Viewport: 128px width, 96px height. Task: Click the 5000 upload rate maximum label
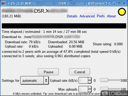click(x=124, y=80)
